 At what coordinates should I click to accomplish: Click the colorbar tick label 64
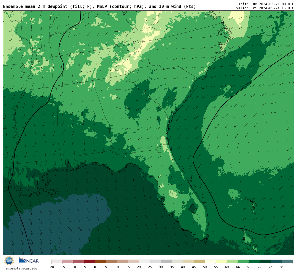238,267
